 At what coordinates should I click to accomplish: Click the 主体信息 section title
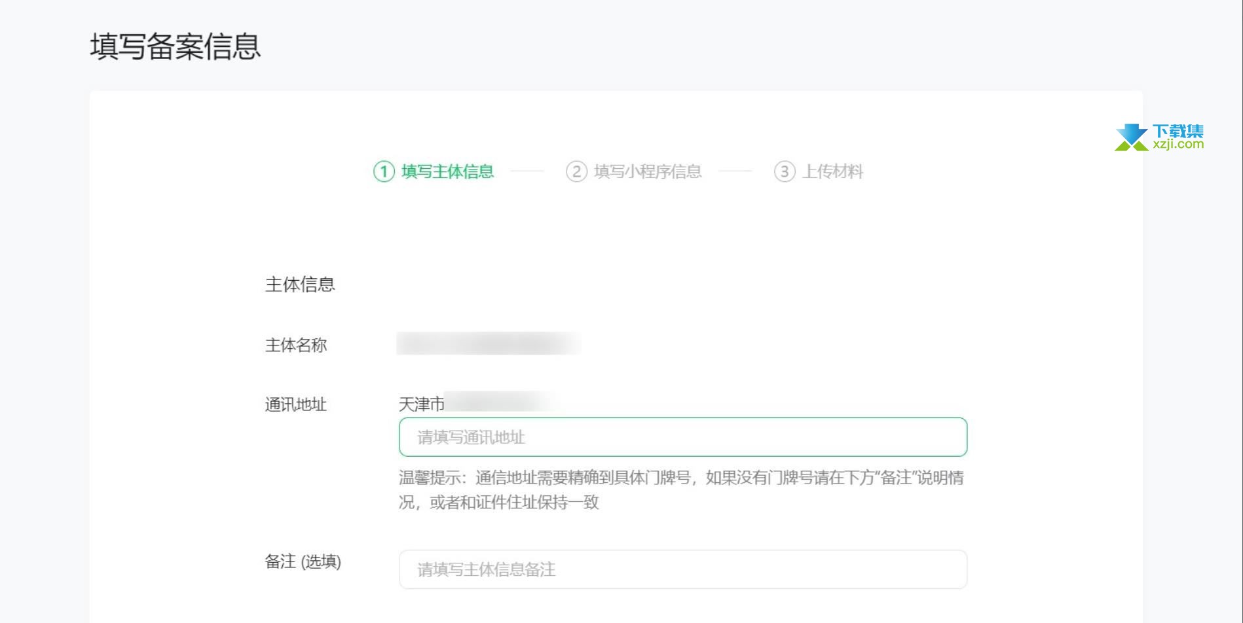(300, 285)
